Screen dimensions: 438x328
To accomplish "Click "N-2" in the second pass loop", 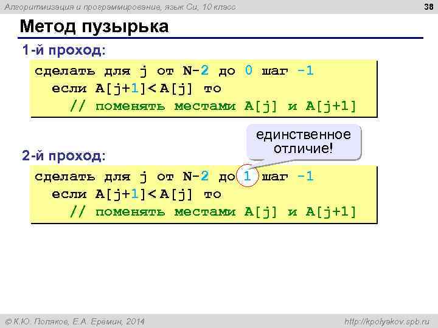I will (x=195, y=176).
